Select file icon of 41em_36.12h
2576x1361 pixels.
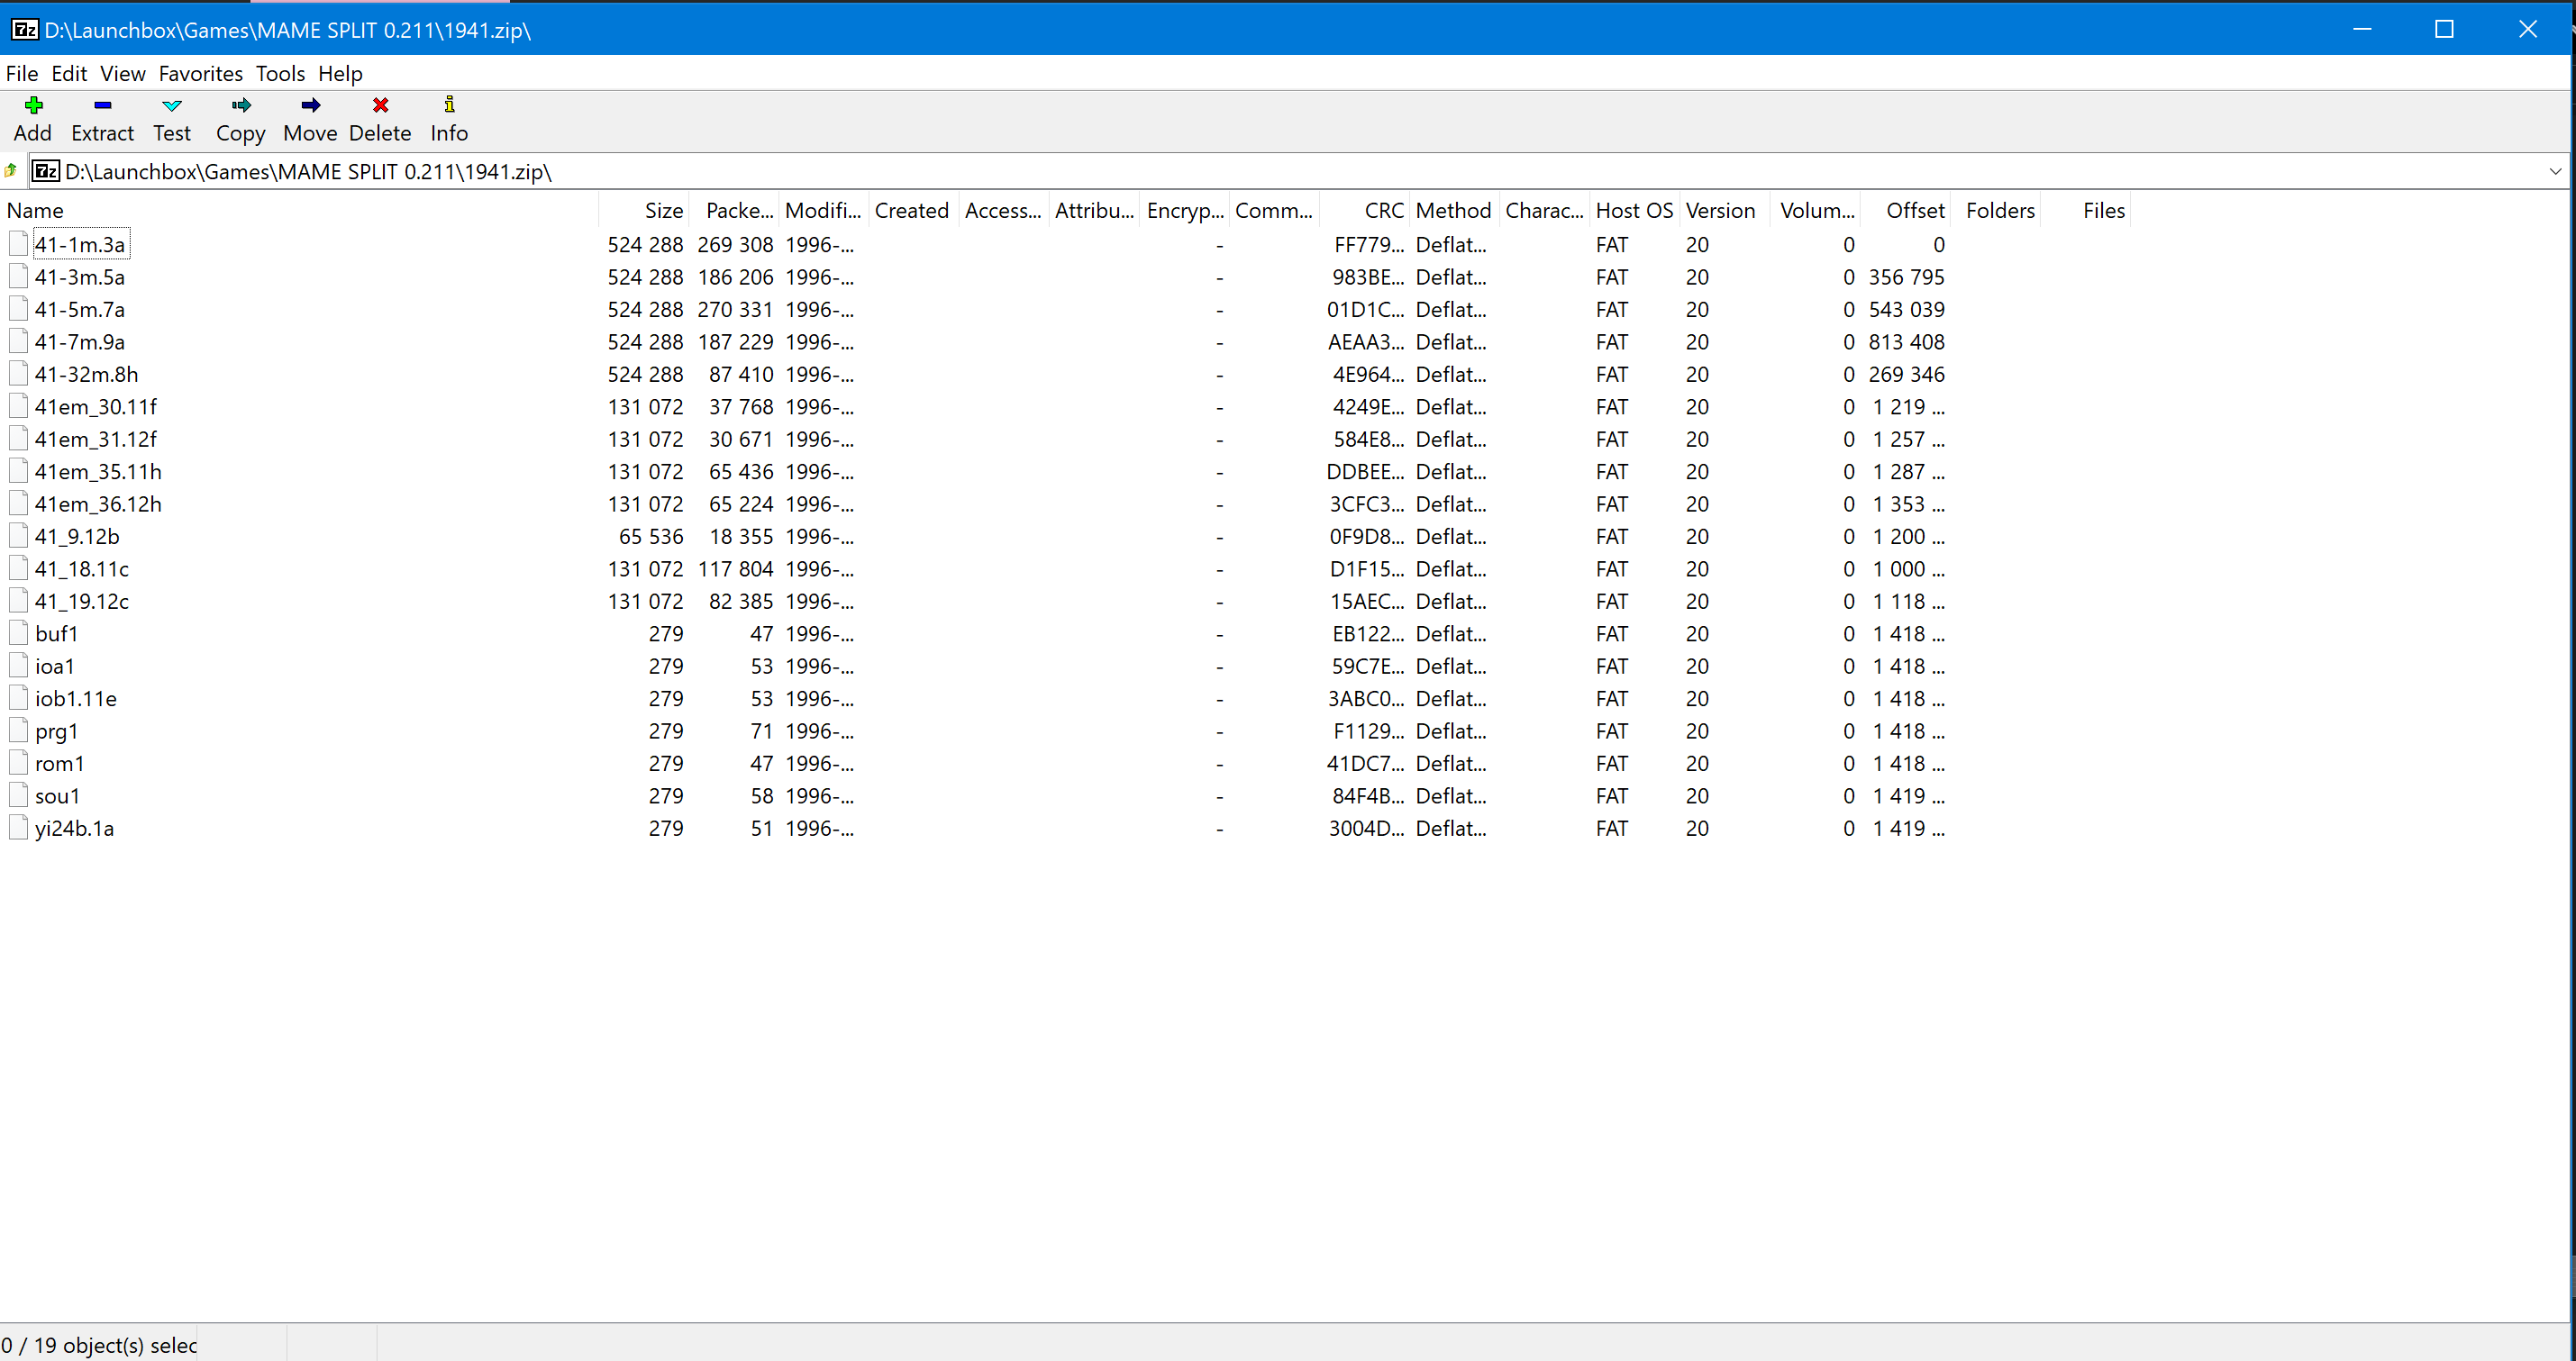pyautogui.click(x=18, y=504)
